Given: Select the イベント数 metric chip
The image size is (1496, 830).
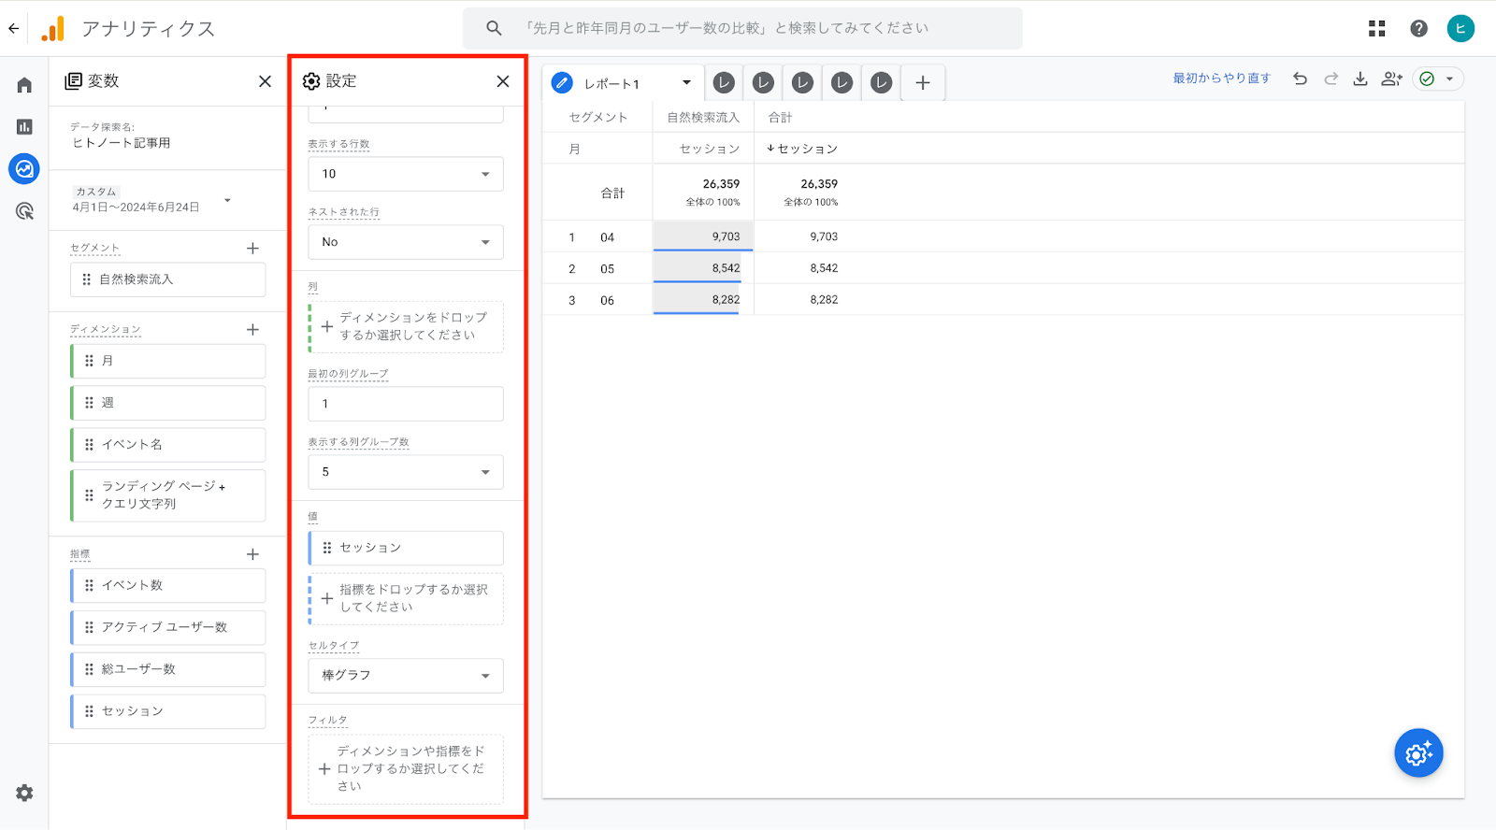Looking at the screenshot, I should (168, 585).
